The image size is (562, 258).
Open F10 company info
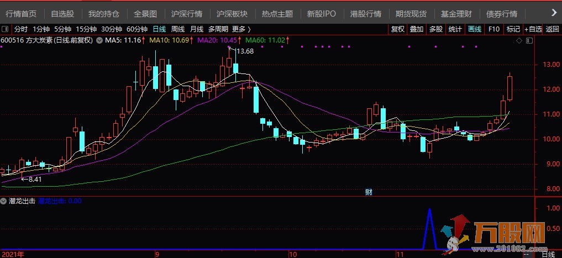(494, 29)
